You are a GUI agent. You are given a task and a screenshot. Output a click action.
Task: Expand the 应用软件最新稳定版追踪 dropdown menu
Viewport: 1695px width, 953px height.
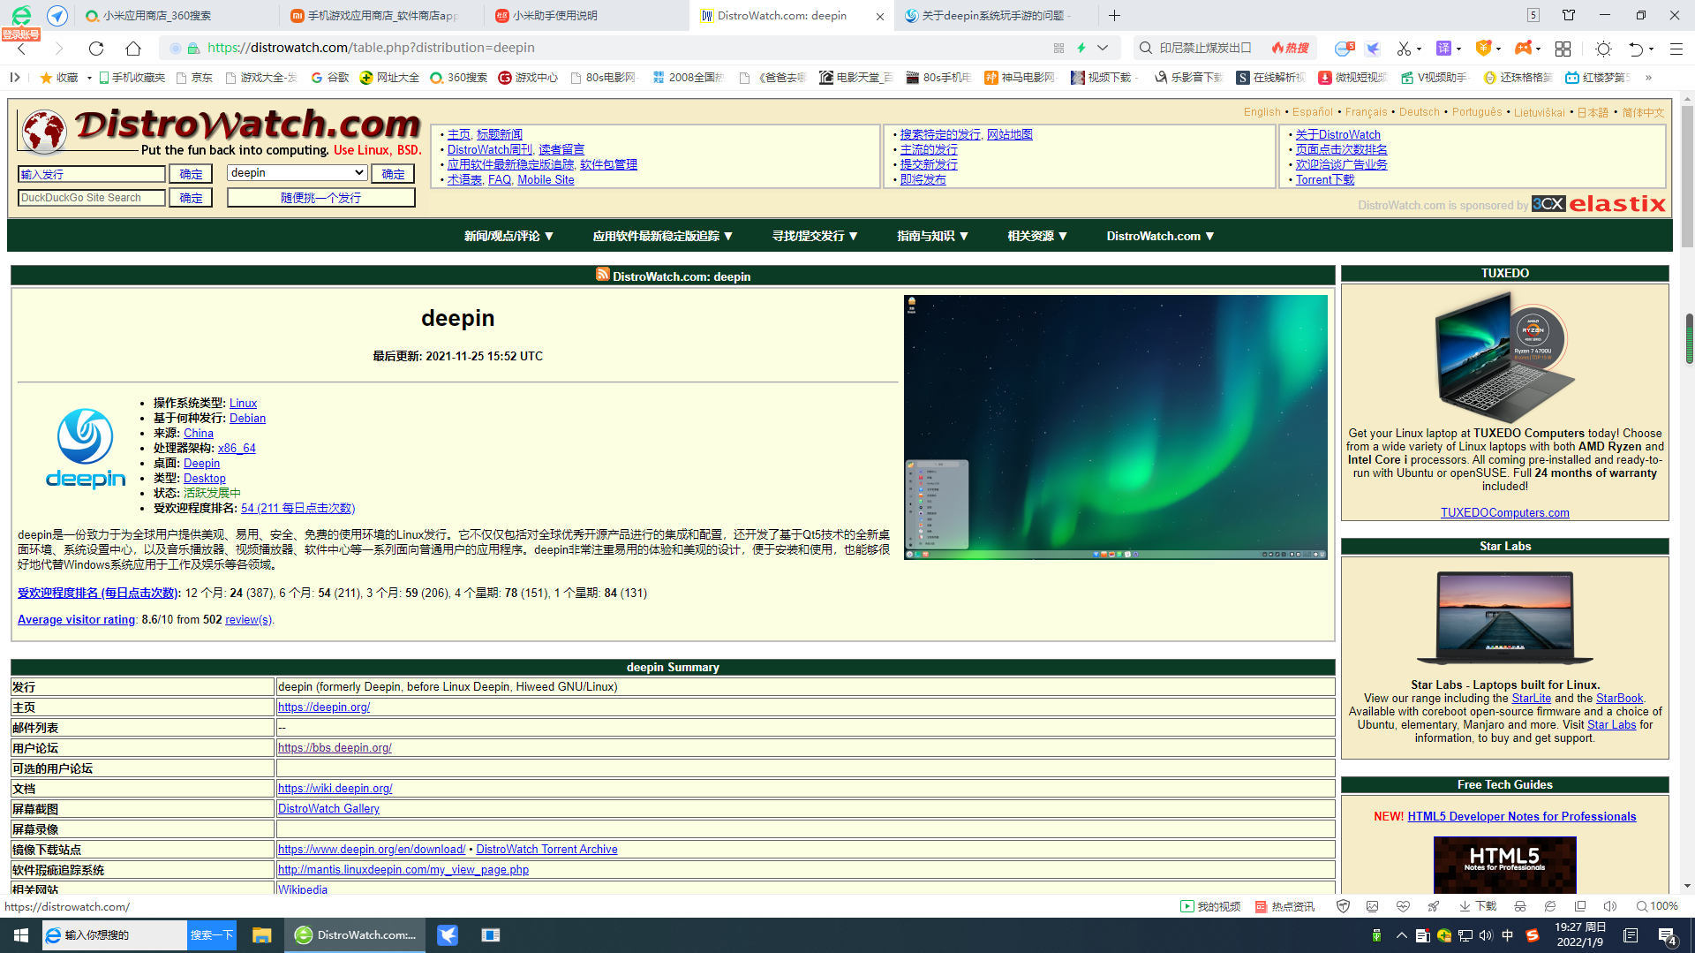tap(663, 236)
